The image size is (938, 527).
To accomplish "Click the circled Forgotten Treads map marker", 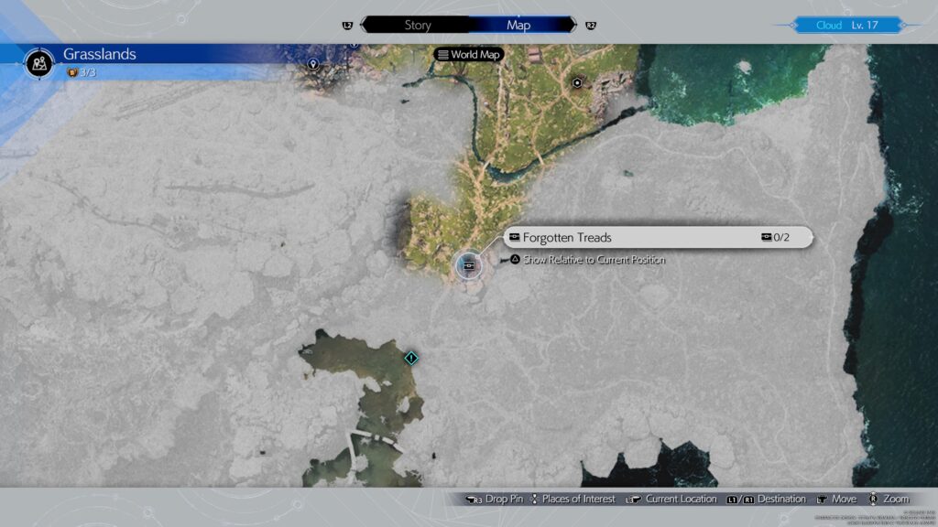I will point(467,263).
